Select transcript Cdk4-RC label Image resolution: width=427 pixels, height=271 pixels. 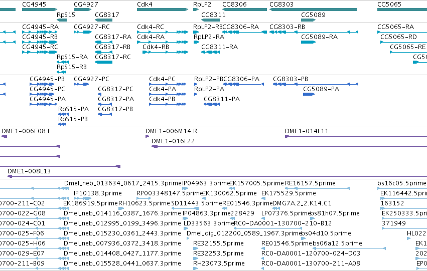[x=151, y=27]
